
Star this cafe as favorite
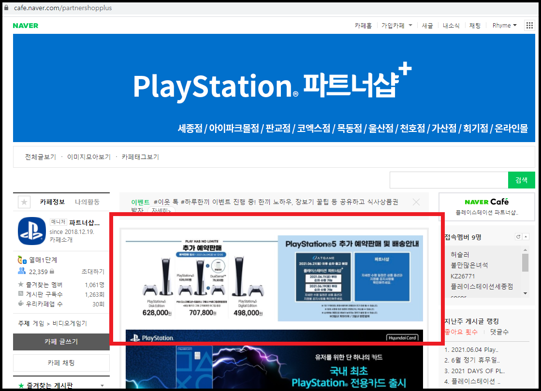click(x=24, y=202)
